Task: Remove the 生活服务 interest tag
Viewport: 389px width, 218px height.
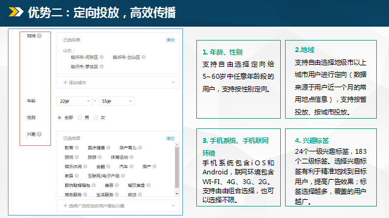Action: [117, 194]
